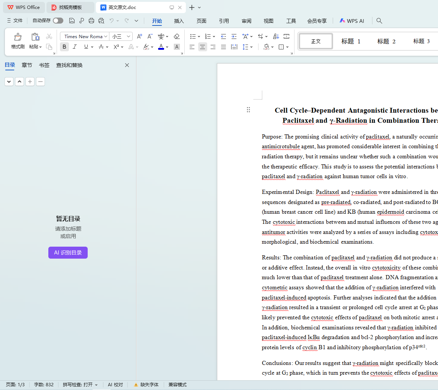Click the Redo arrow icon

coord(127,21)
